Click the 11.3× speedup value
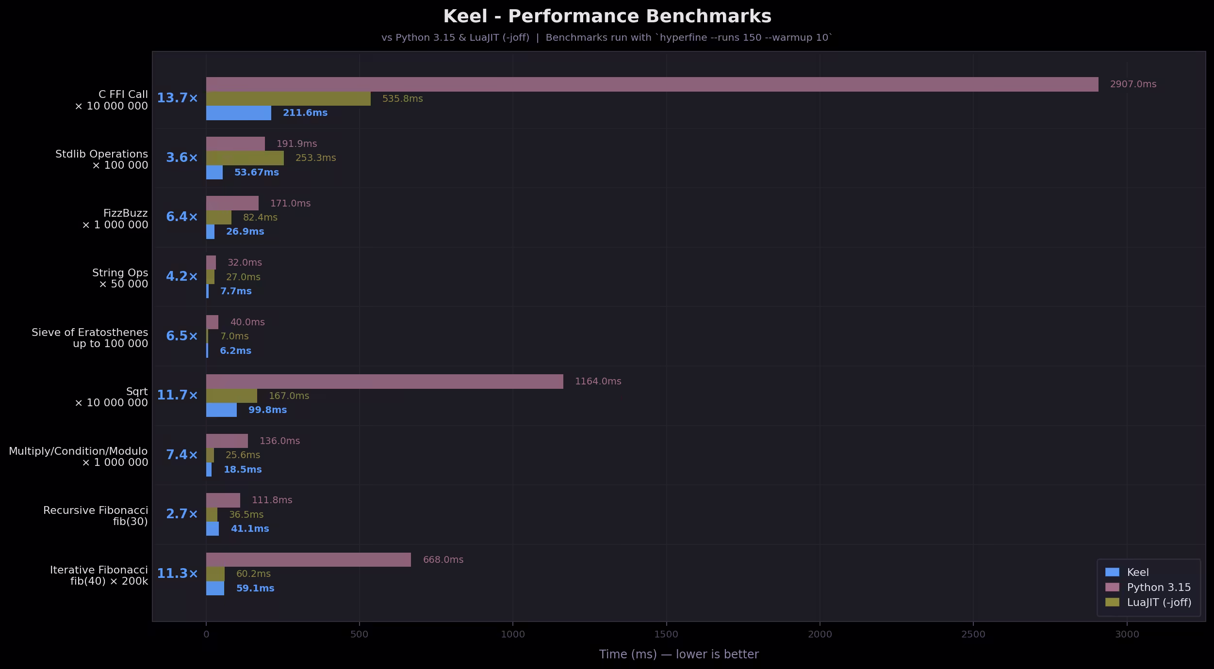Screen dimensions: 1214x669 click(177, 573)
